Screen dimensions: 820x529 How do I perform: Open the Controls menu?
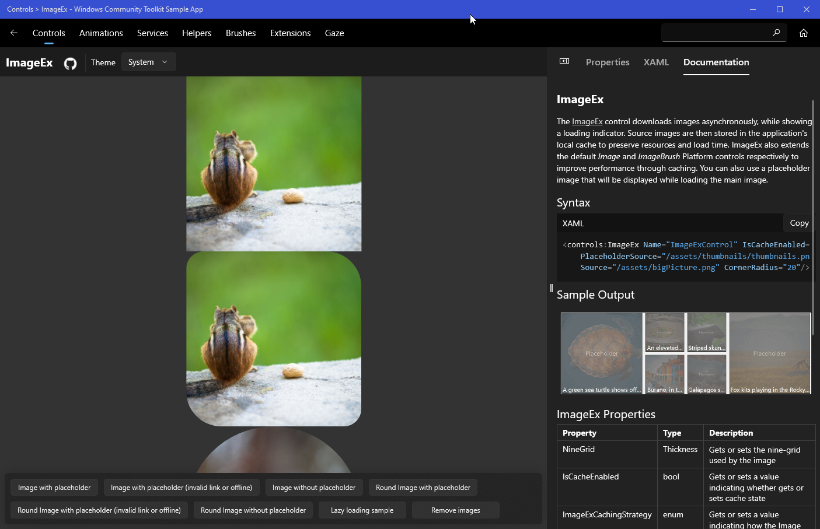49,33
